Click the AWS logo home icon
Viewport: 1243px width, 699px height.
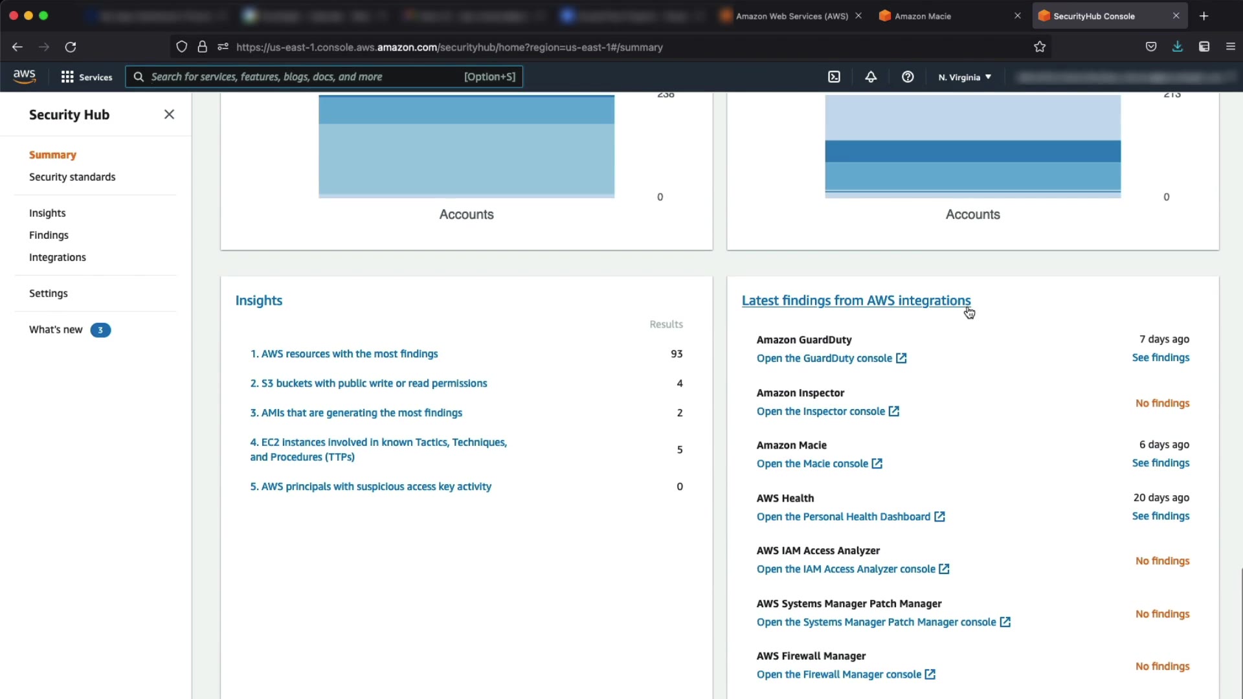click(x=25, y=76)
